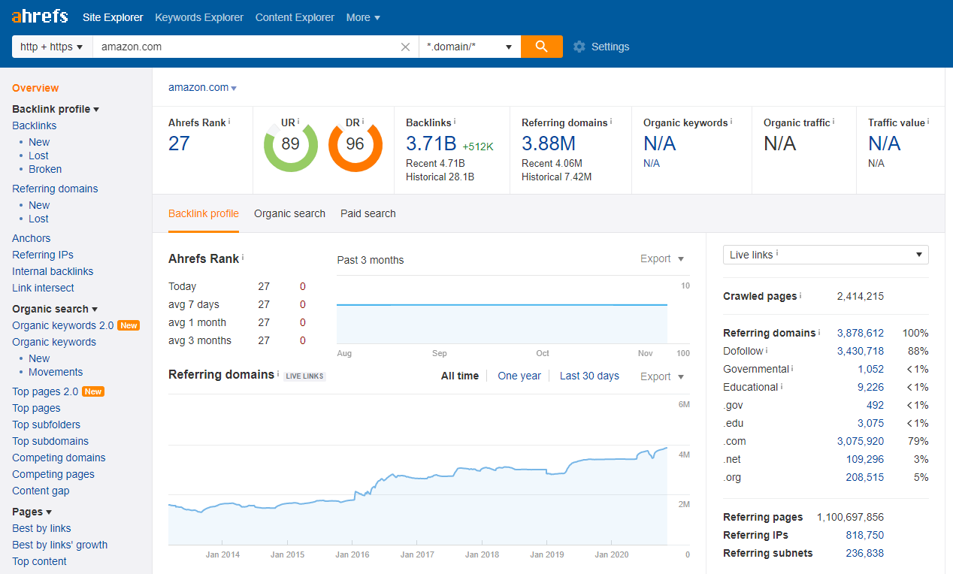Open the *.domain/* mode dropdown
Viewport: 953px width, 574px height.
click(469, 47)
